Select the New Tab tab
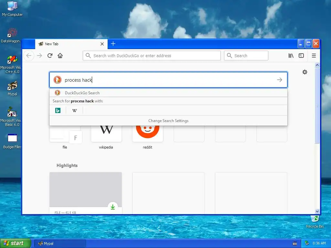 [x=71, y=44]
